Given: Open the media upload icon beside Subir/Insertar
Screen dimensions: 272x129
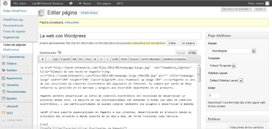Looking at the screenshot, I should tap(60, 52).
